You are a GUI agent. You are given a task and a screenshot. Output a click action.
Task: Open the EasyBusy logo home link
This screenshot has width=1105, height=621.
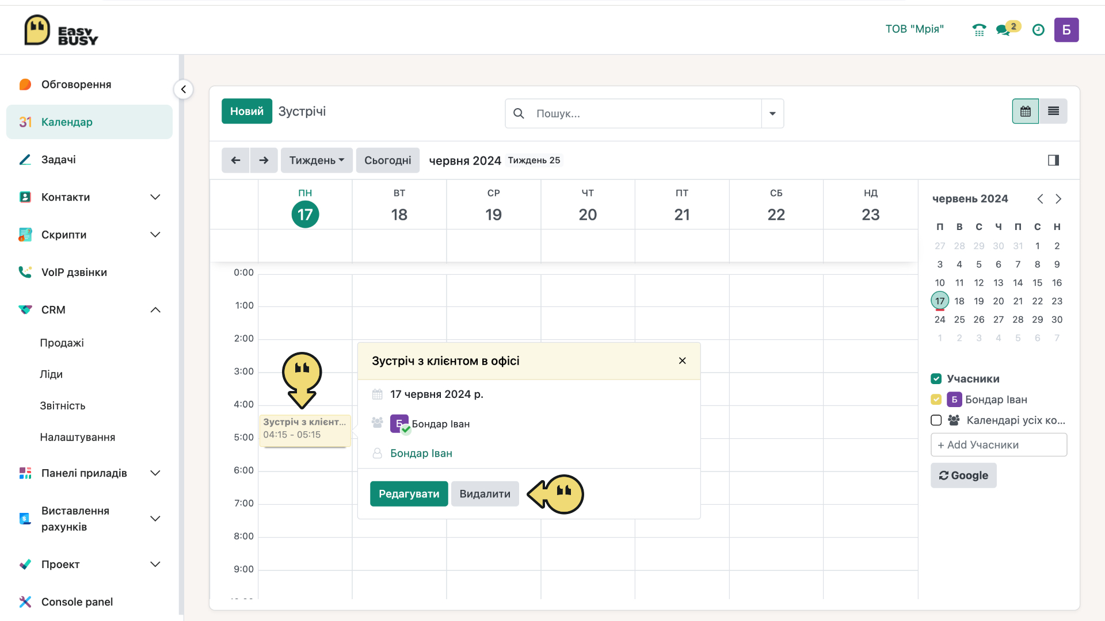61,30
